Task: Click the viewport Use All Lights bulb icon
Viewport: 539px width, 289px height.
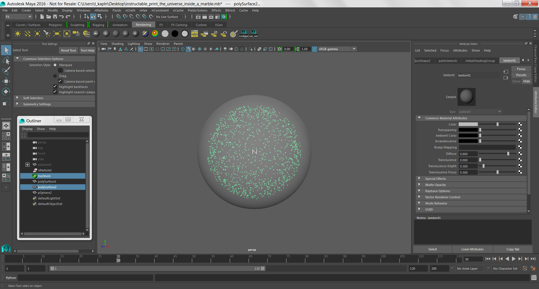Action: (211, 49)
